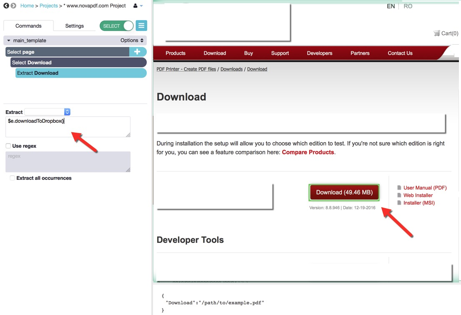Add a command with the plus icon
Image resolution: width=461 pixels, height=315 pixels.
pos(137,52)
